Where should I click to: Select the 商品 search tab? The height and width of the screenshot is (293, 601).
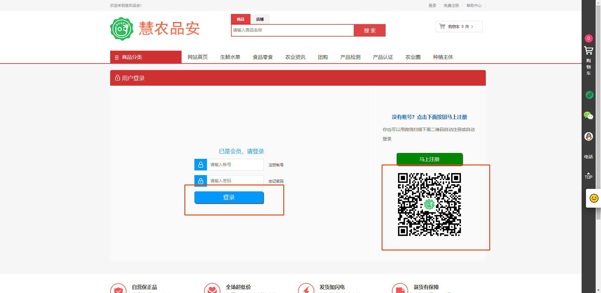[240, 19]
